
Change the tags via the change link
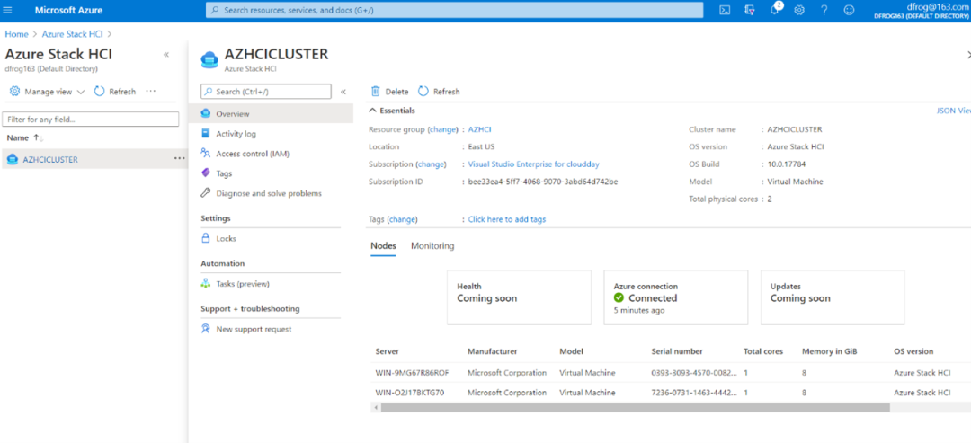[x=403, y=219]
